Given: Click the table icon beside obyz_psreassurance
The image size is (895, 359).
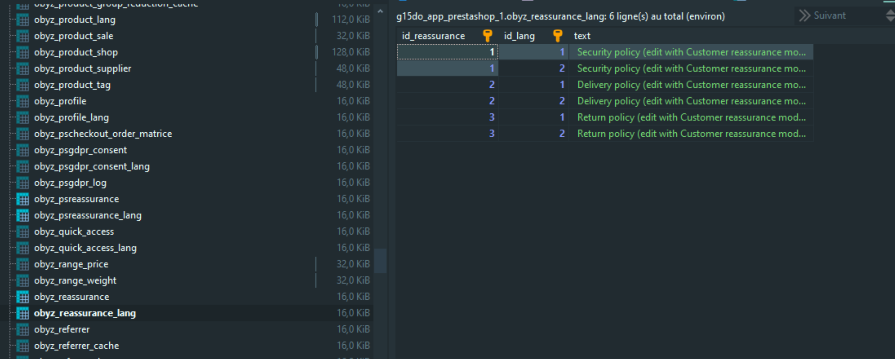Looking at the screenshot, I should coord(23,199).
